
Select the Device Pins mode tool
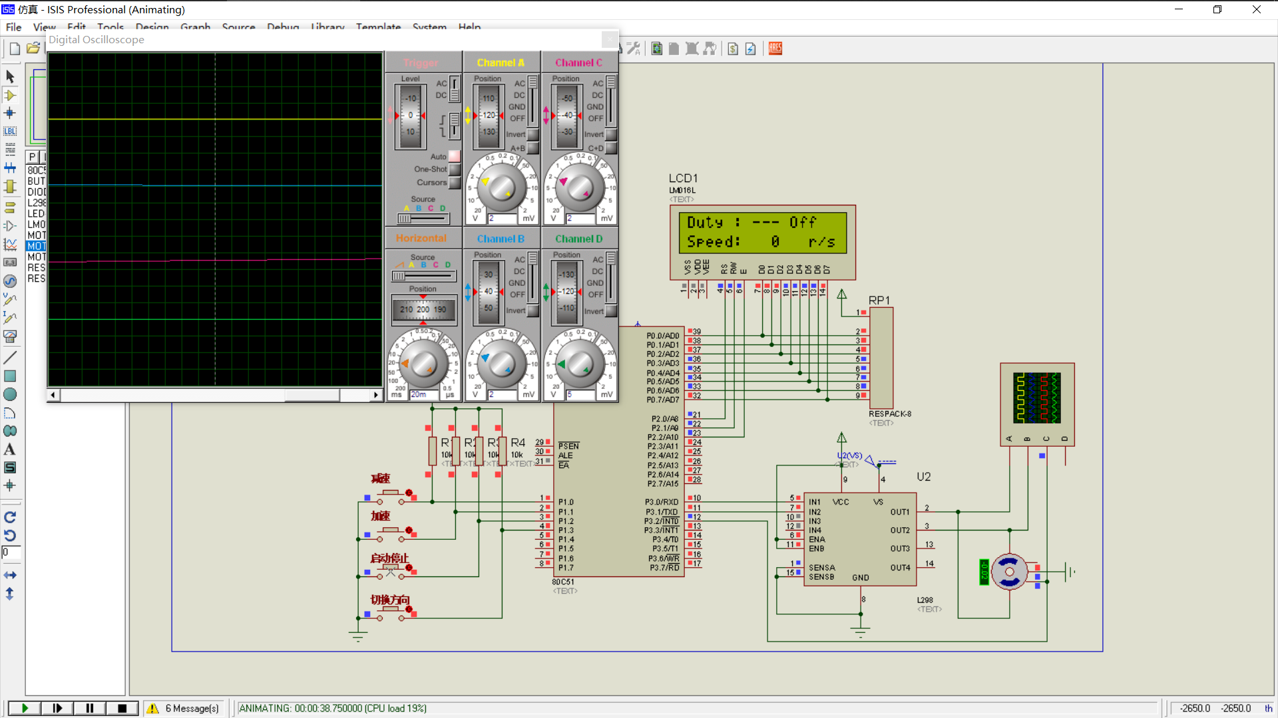point(10,226)
